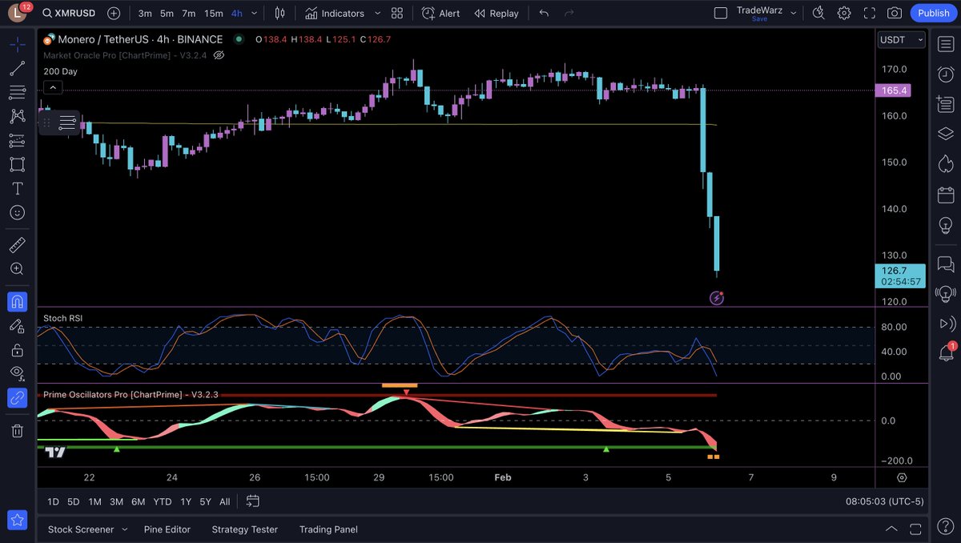The height and width of the screenshot is (543, 961).
Task: Open the hotlists flame panel
Action: pos(945,164)
